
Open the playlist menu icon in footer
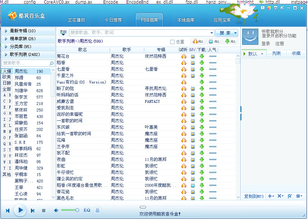click(x=299, y=196)
